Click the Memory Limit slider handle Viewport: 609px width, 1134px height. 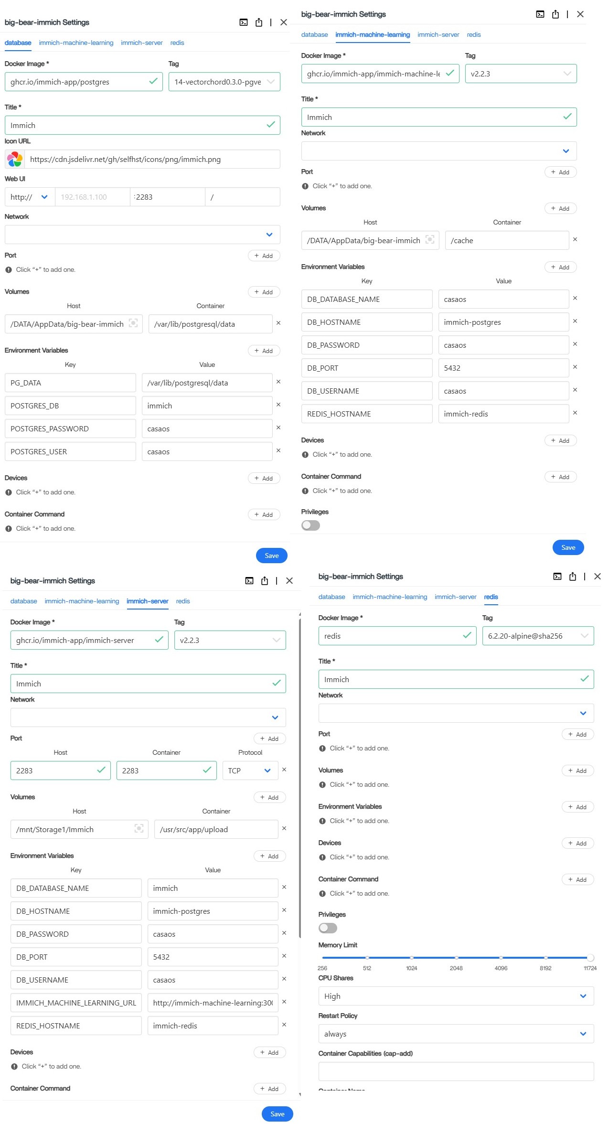point(590,957)
